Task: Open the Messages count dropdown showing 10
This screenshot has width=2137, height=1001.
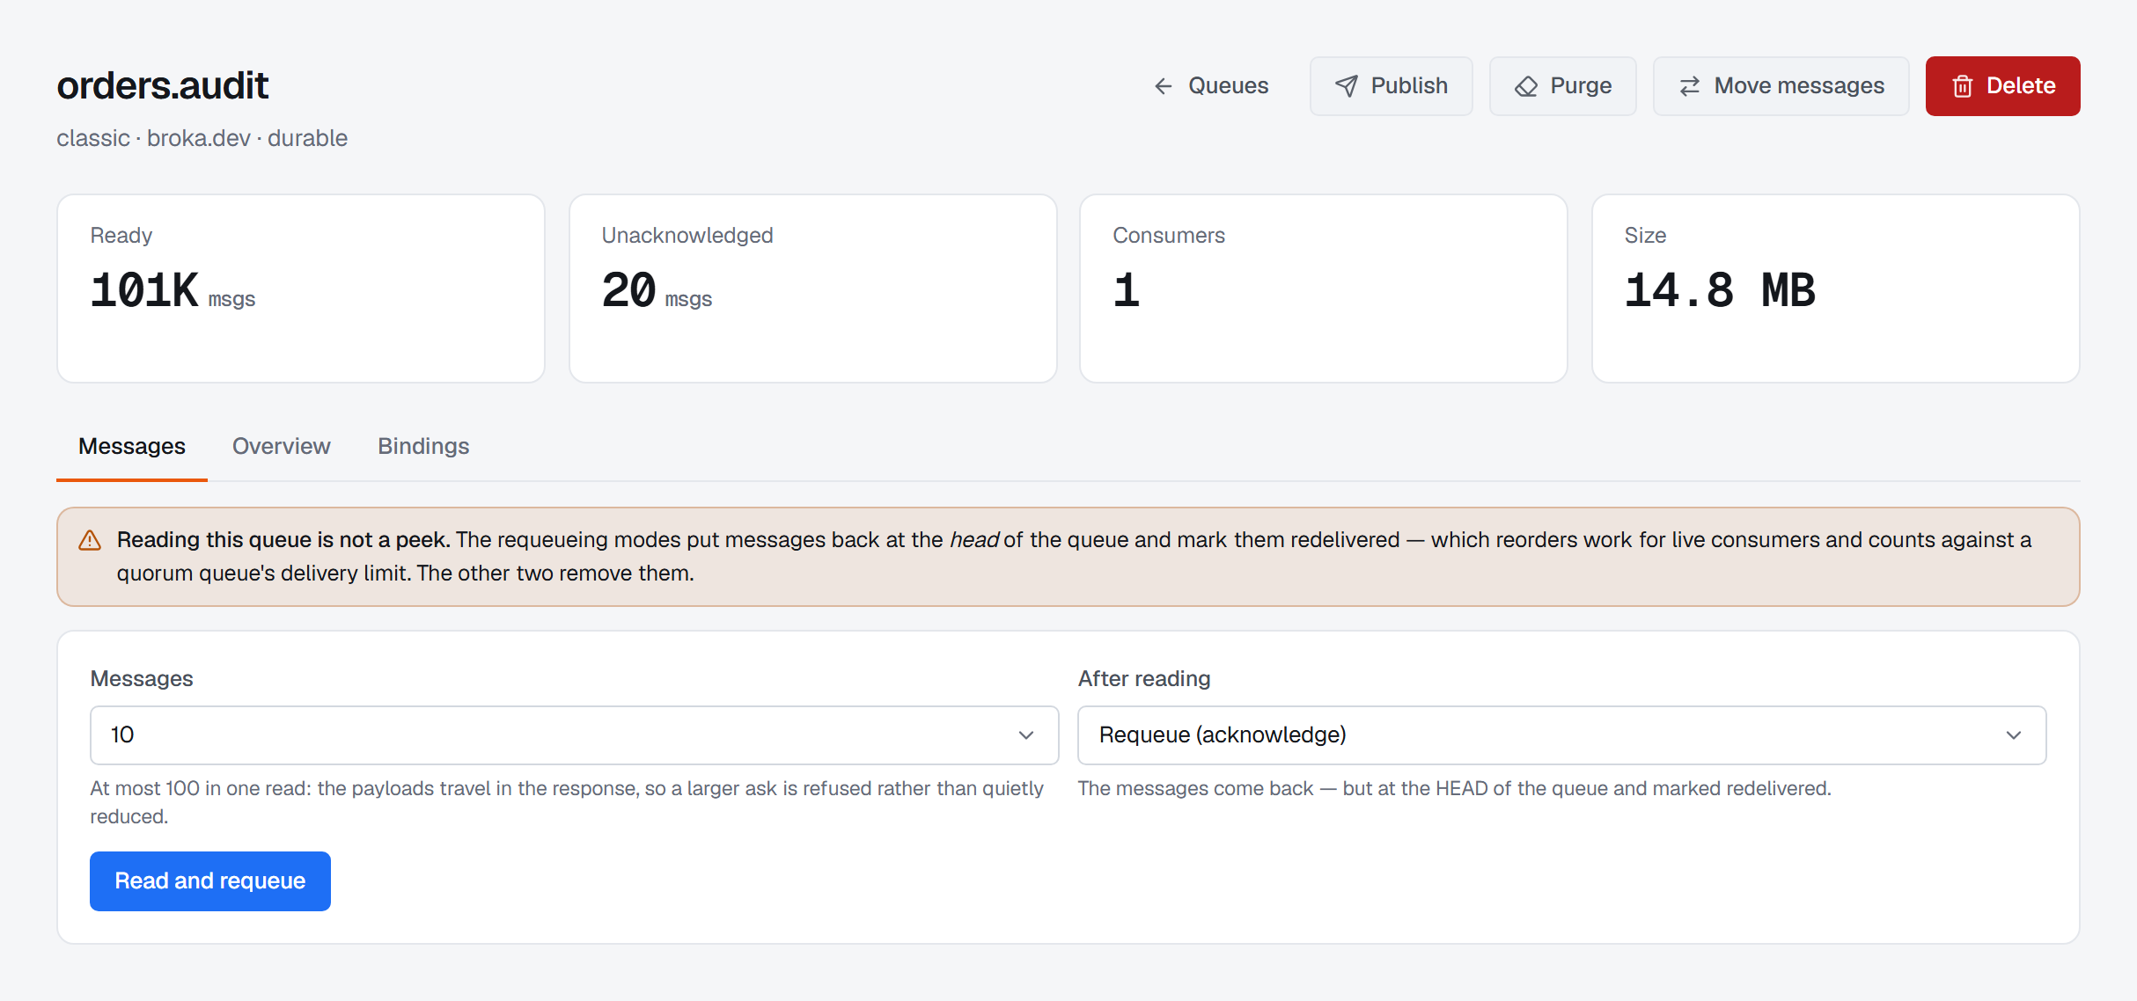Action: 574,735
